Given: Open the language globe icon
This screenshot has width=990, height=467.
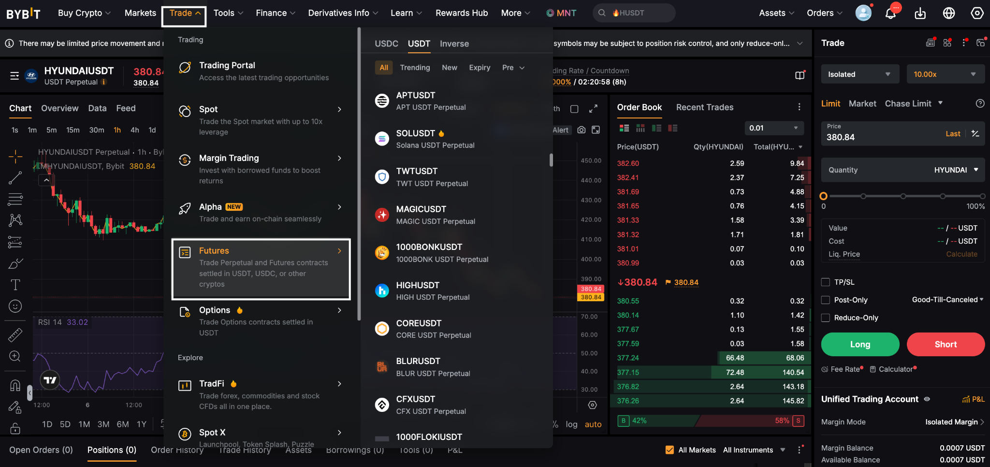Looking at the screenshot, I should pos(949,13).
